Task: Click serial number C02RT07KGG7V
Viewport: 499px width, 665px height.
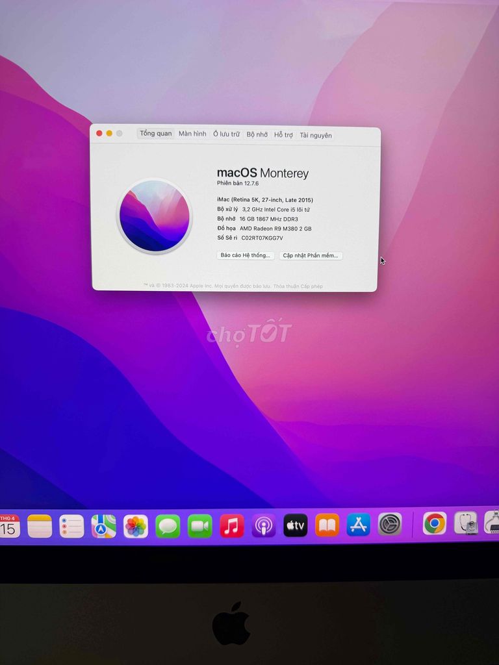Action: click(262, 238)
